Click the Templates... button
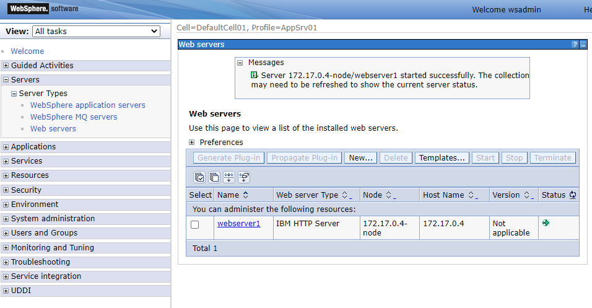Image resolution: width=592 pixels, height=308 pixels. [x=442, y=157]
